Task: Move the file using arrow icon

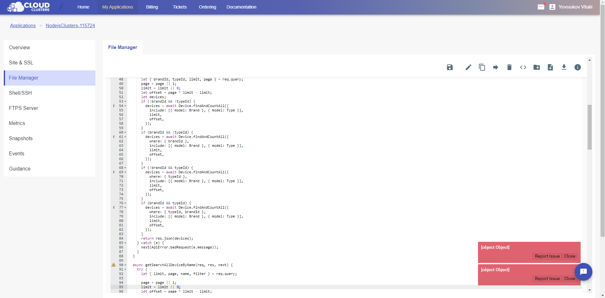Action: click(x=495, y=67)
